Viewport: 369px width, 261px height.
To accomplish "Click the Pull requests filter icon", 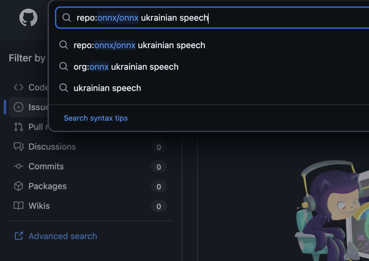I will pos(18,127).
